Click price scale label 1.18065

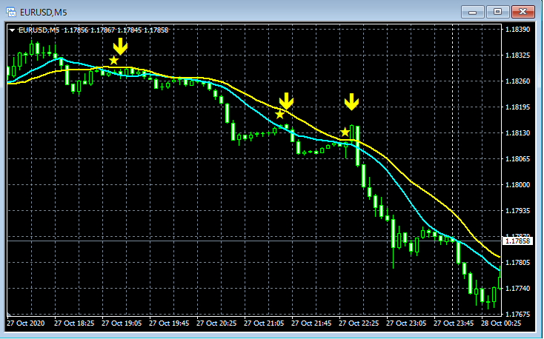517,159
